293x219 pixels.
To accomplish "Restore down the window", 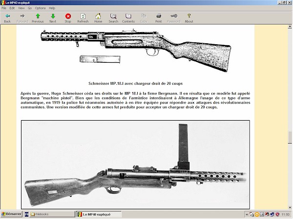I will point(284,2).
